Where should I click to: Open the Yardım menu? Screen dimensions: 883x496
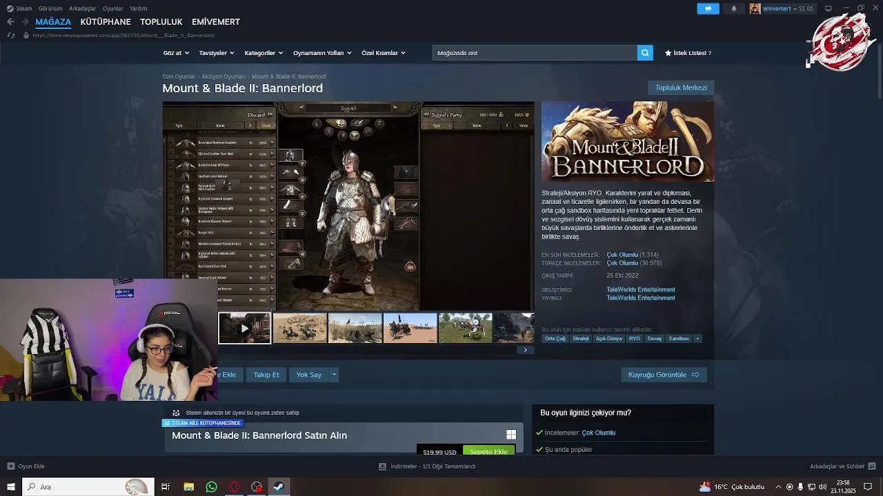pos(138,8)
